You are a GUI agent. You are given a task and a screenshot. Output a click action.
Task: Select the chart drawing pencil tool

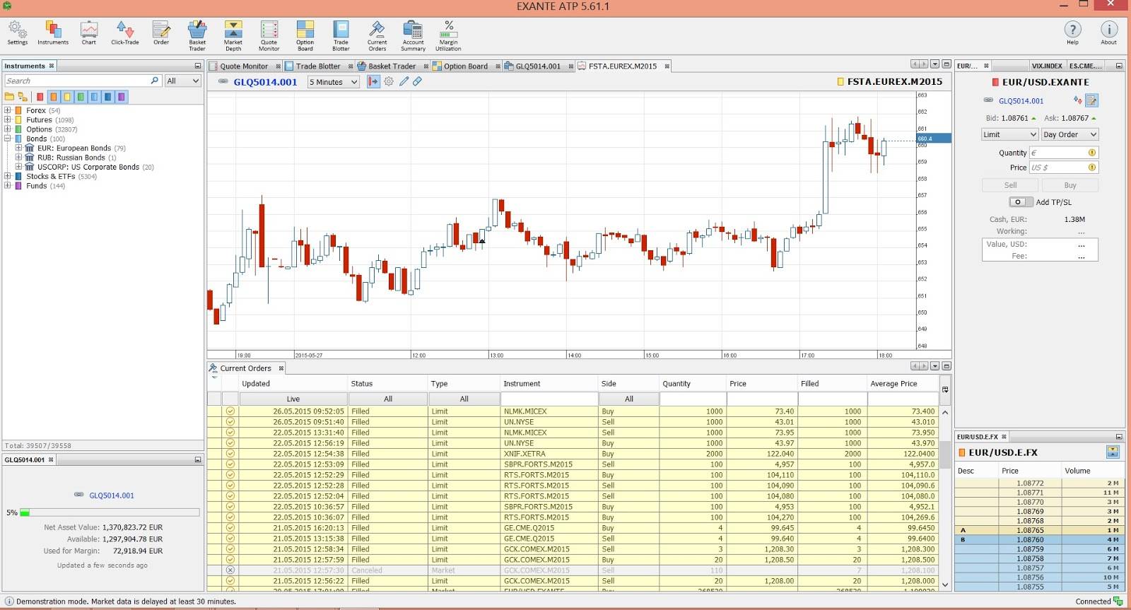(404, 82)
